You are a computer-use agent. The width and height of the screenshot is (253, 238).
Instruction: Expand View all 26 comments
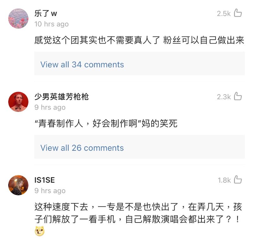pos(82,148)
